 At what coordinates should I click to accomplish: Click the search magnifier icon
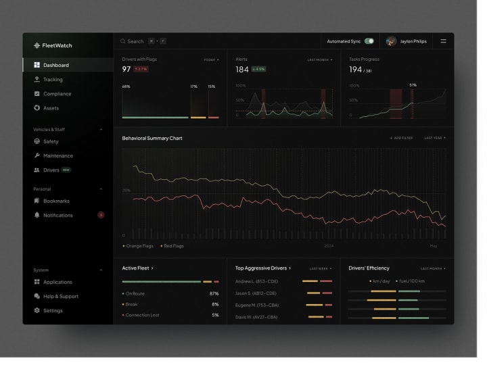pyautogui.click(x=123, y=41)
